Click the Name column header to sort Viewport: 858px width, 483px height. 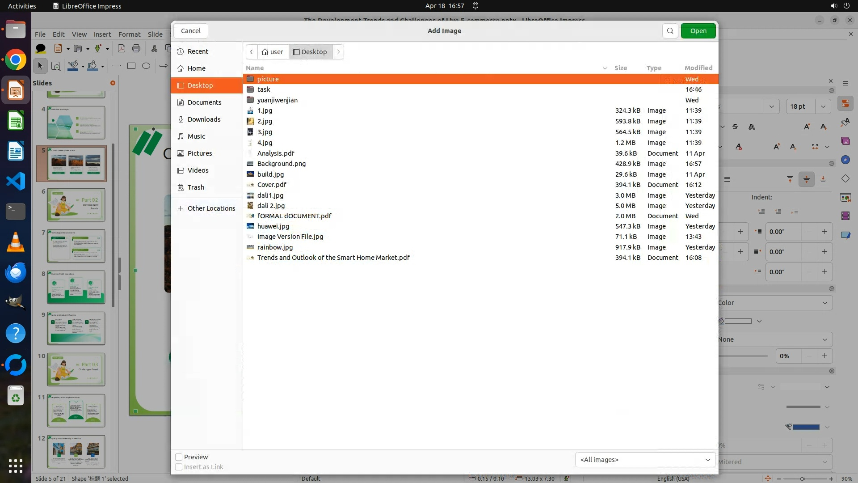[255, 68]
